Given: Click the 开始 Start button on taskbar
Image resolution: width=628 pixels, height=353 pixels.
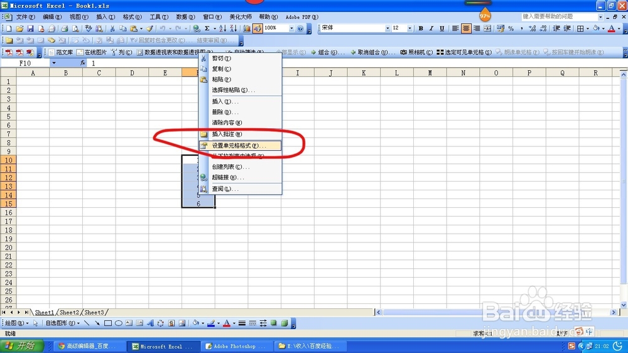Looking at the screenshot, I should [23, 346].
